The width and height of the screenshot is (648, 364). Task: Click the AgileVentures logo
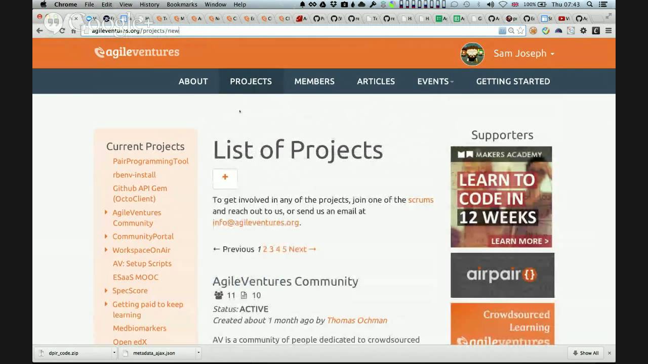click(137, 52)
